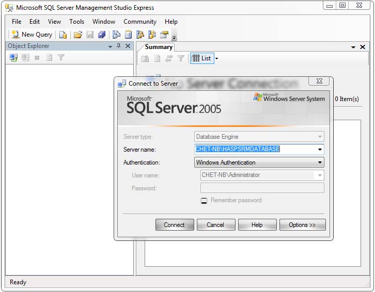Click the Management Studio title bar icon

point(9,8)
